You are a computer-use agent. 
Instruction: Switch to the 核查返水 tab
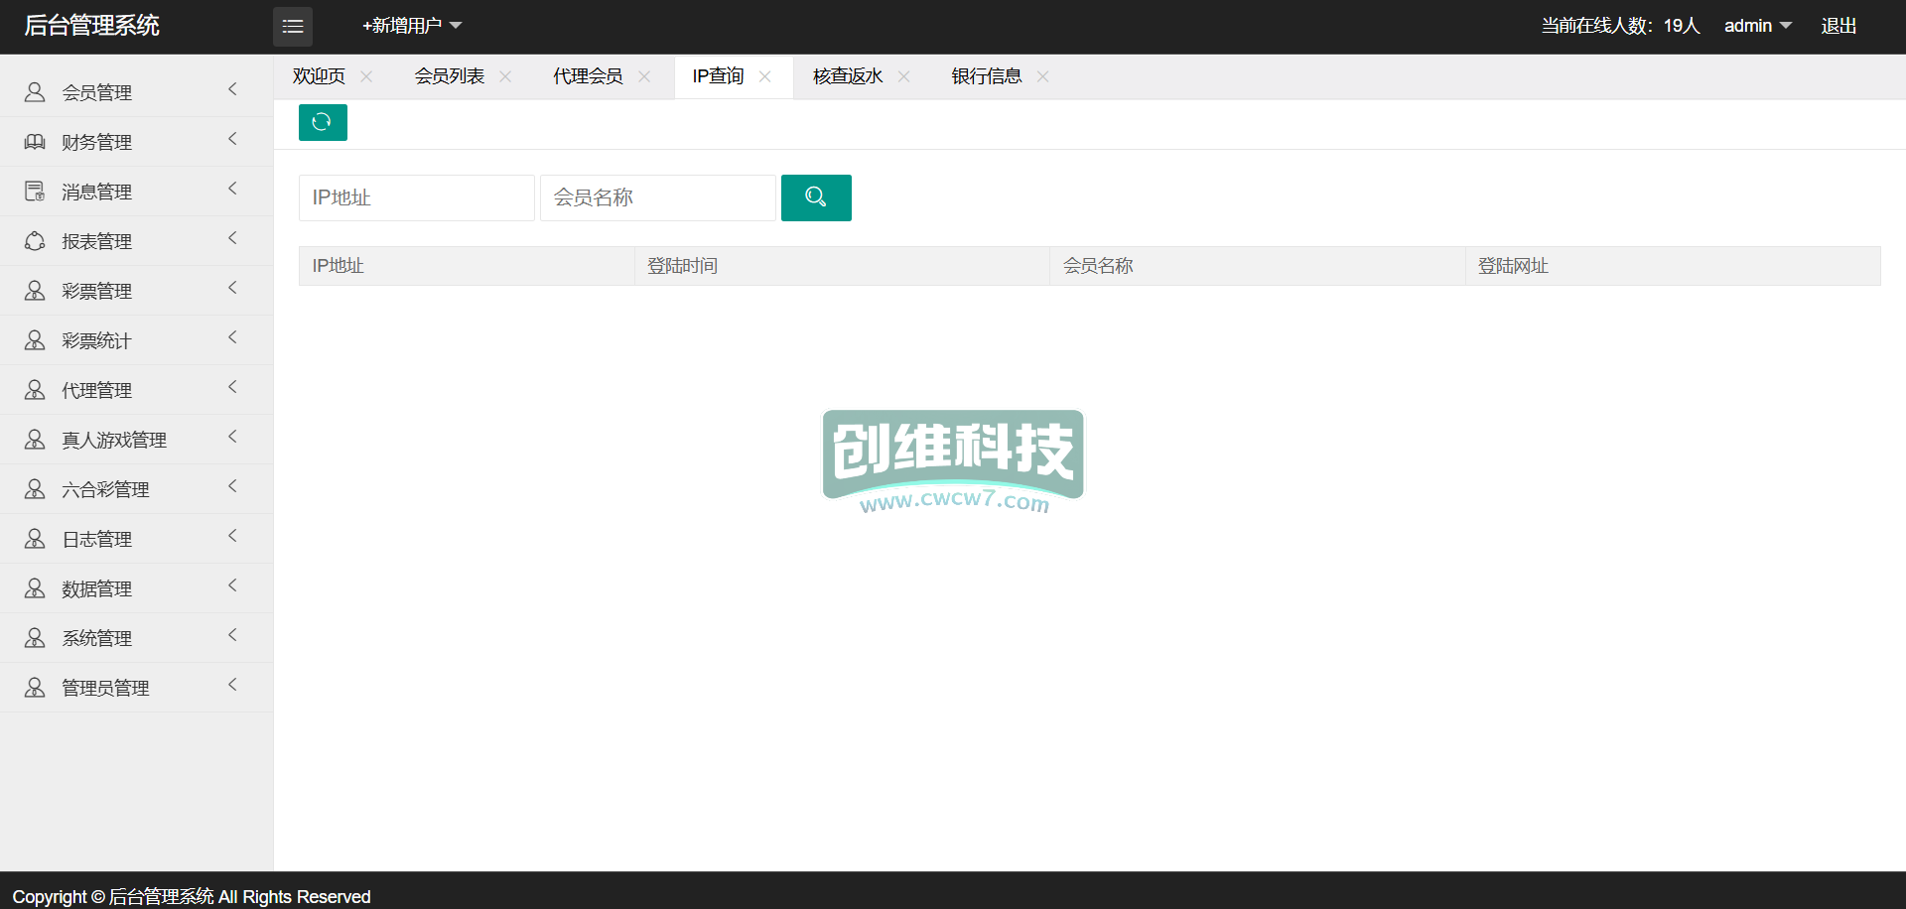pos(848,76)
